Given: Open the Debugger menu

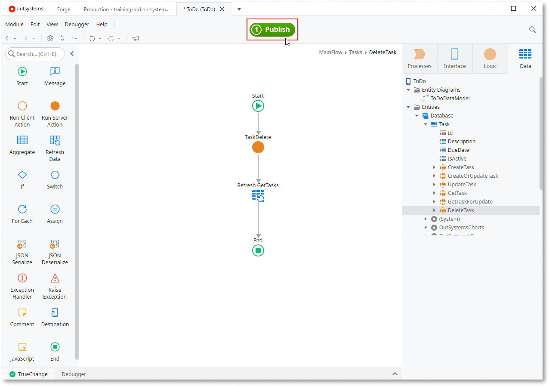Looking at the screenshot, I should click(x=77, y=24).
